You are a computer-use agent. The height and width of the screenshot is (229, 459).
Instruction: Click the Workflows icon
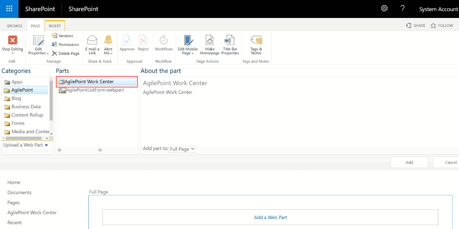point(164,40)
